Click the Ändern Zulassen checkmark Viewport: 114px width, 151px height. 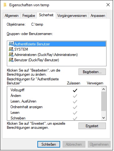pos(75,96)
